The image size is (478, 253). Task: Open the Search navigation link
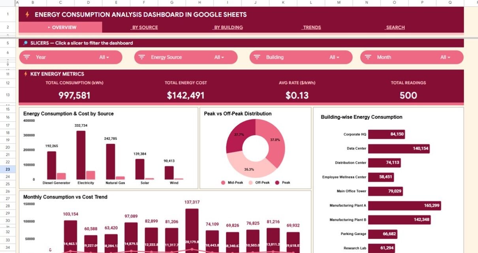[395, 28]
